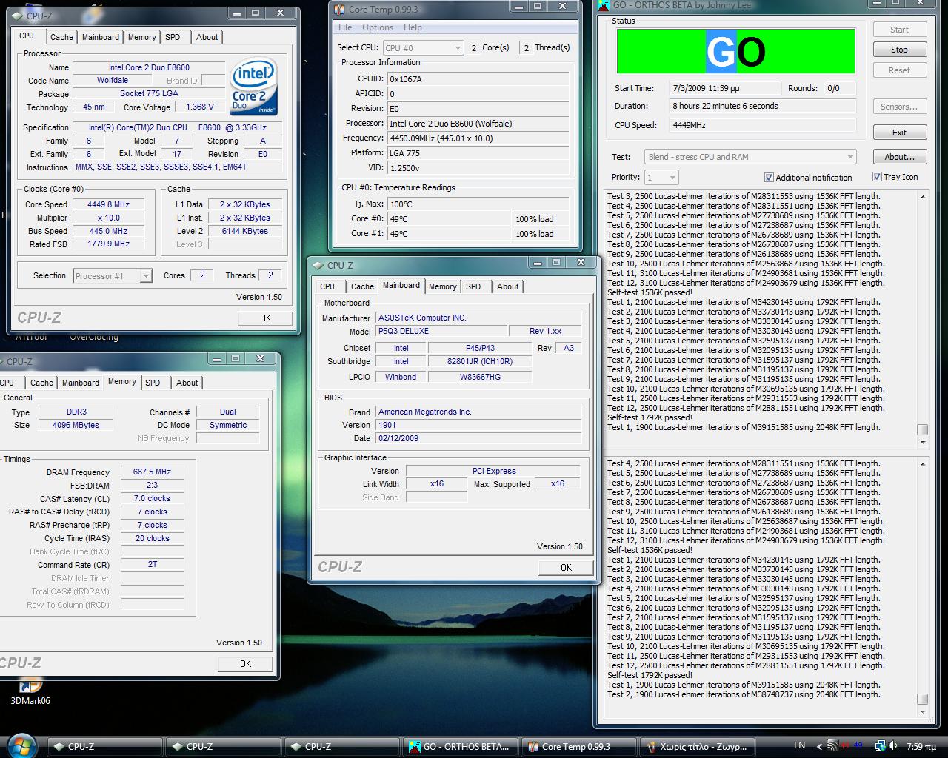Click the EN language indicator
The width and height of the screenshot is (948, 758).
(x=800, y=745)
